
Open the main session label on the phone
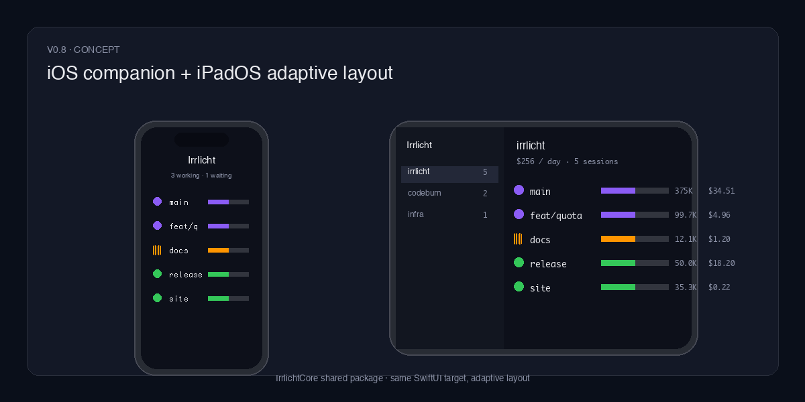tap(178, 202)
